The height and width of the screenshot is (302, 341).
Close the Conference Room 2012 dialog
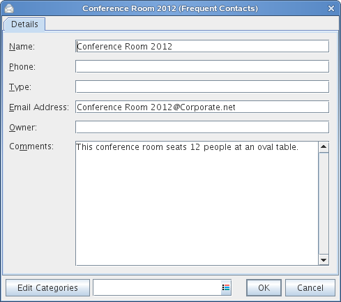click(331, 8)
